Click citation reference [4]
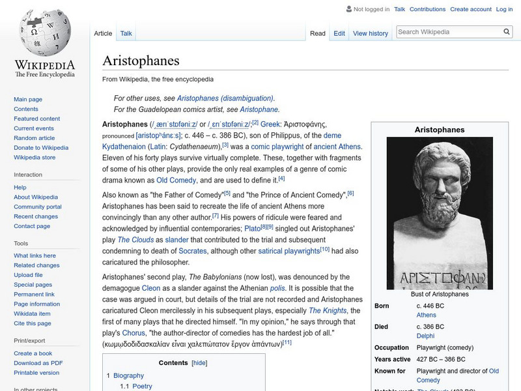Screen dimensions: 521x391 click(x=281, y=178)
